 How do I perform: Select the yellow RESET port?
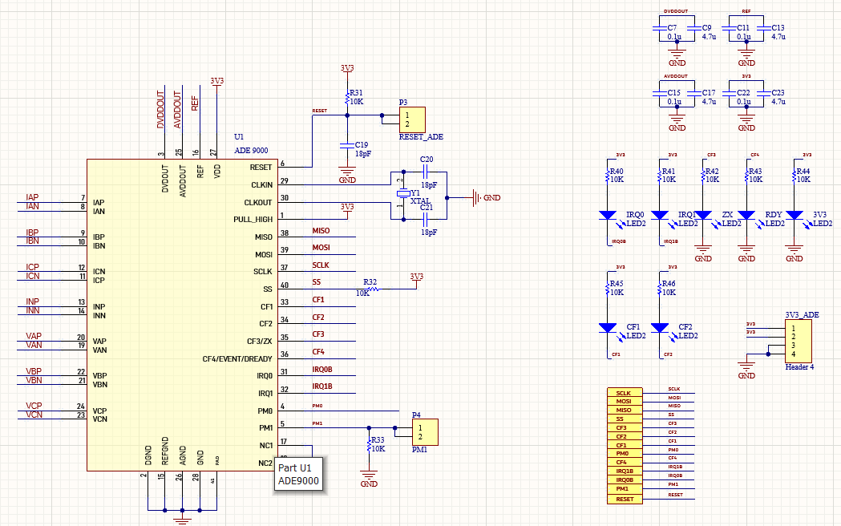(x=625, y=500)
